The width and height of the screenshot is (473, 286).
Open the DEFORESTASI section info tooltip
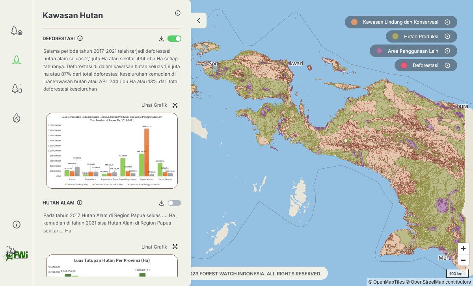(x=80, y=38)
